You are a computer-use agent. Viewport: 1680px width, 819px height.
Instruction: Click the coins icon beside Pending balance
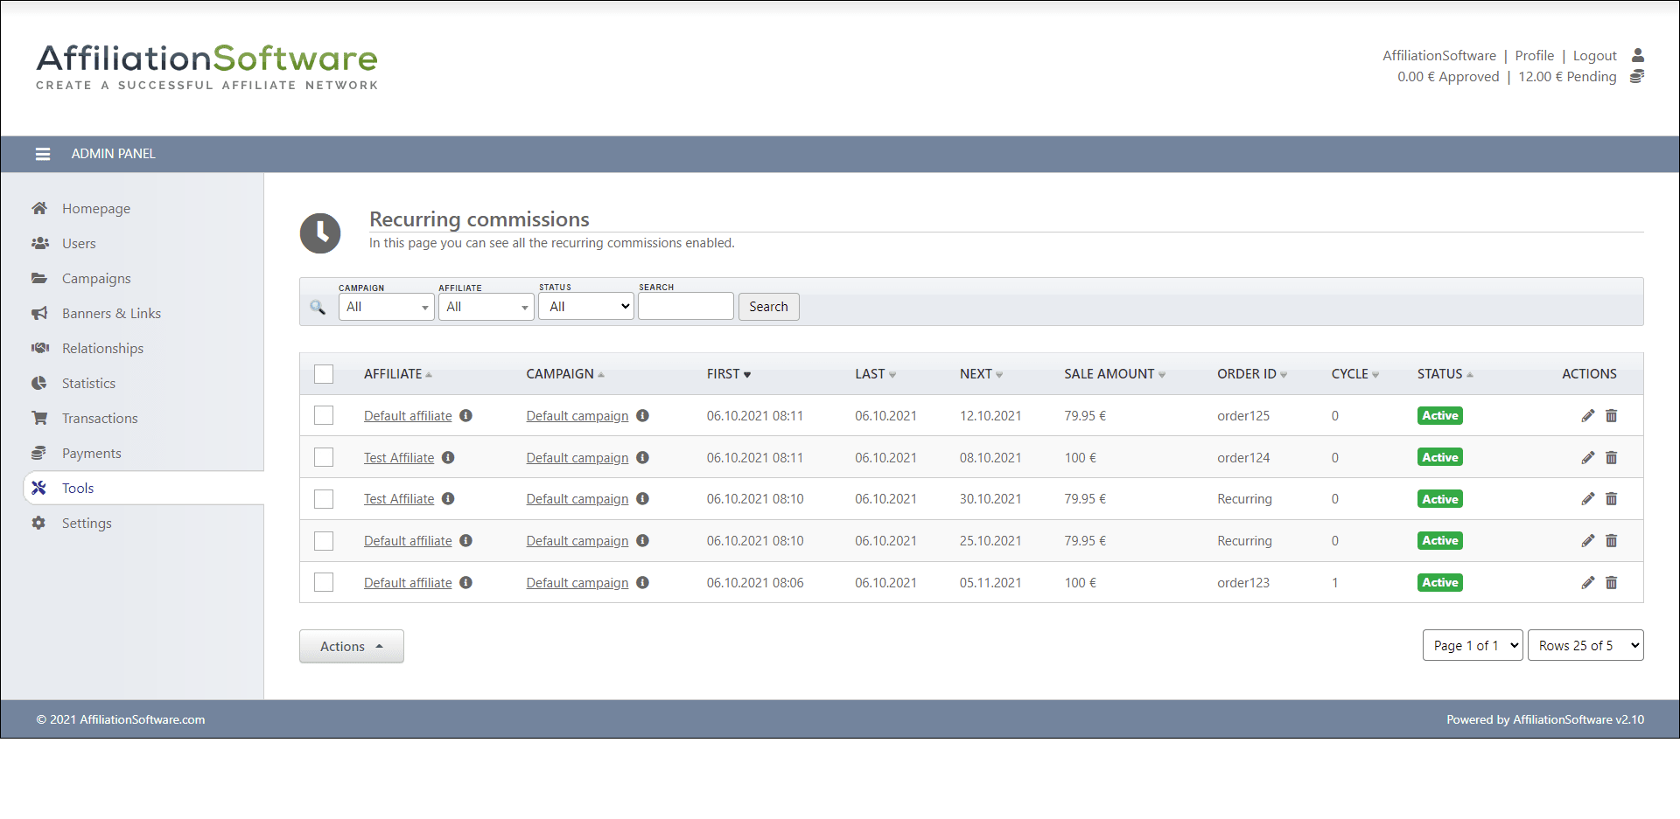coord(1637,77)
